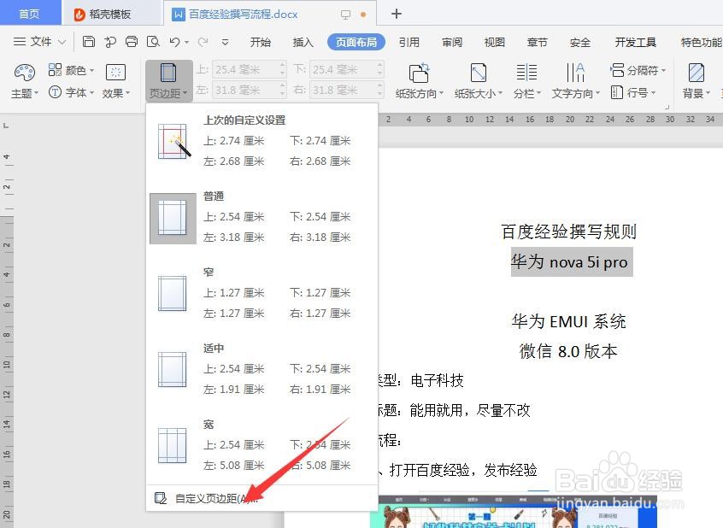Switch to the 审阅 ribbon tab
This screenshot has width=723, height=528.
coord(452,43)
